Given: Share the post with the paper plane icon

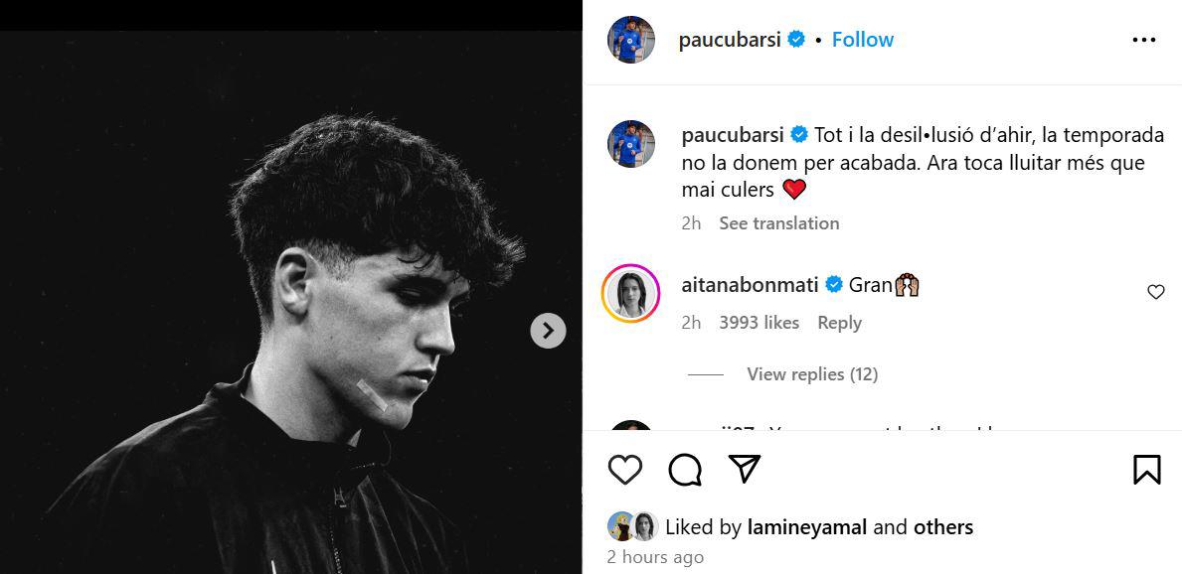Looking at the screenshot, I should [x=745, y=469].
